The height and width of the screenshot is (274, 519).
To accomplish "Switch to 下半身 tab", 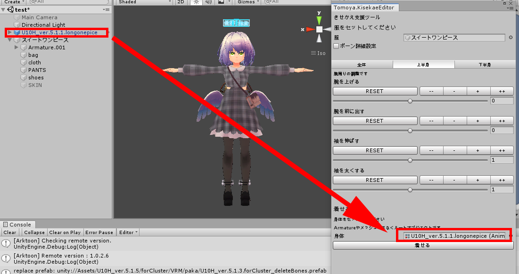I will pos(485,65).
